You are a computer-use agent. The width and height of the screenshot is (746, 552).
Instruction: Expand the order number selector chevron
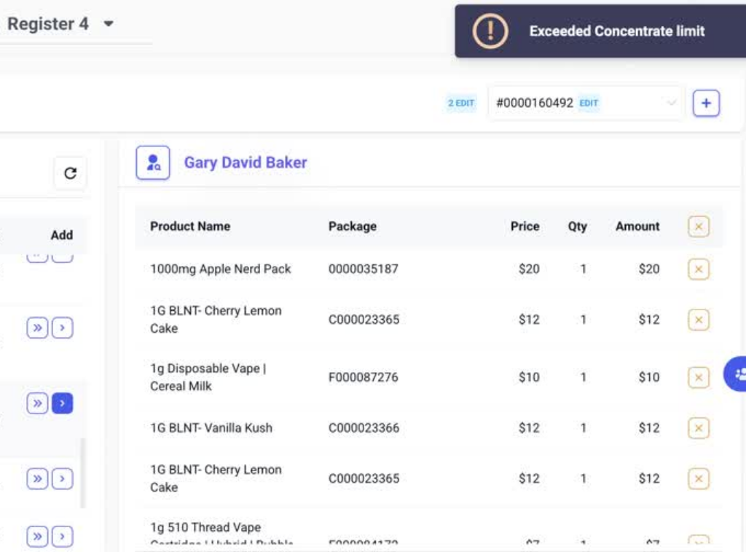(671, 103)
